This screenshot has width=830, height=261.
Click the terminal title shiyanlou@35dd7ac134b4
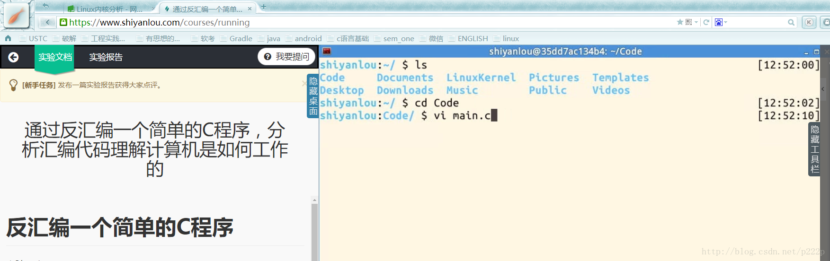[565, 51]
